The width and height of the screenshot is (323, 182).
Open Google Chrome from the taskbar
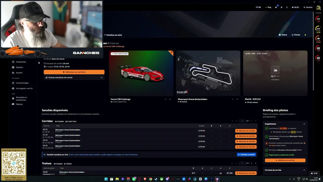pos(150,179)
